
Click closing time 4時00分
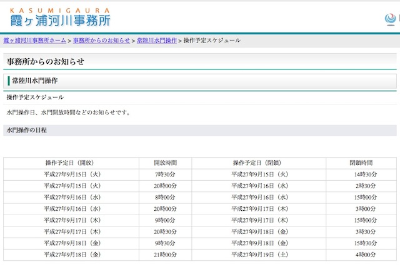point(366,255)
